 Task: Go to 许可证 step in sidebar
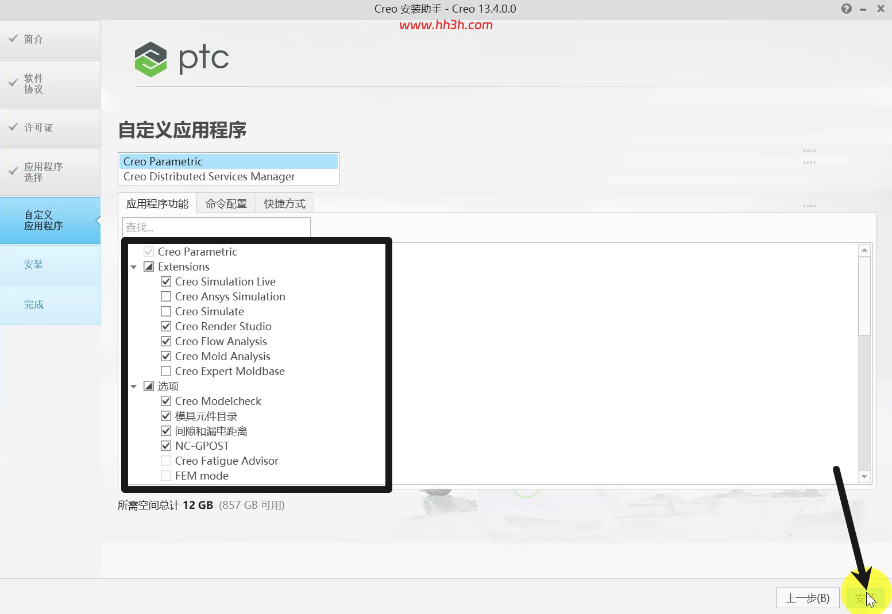click(50, 128)
